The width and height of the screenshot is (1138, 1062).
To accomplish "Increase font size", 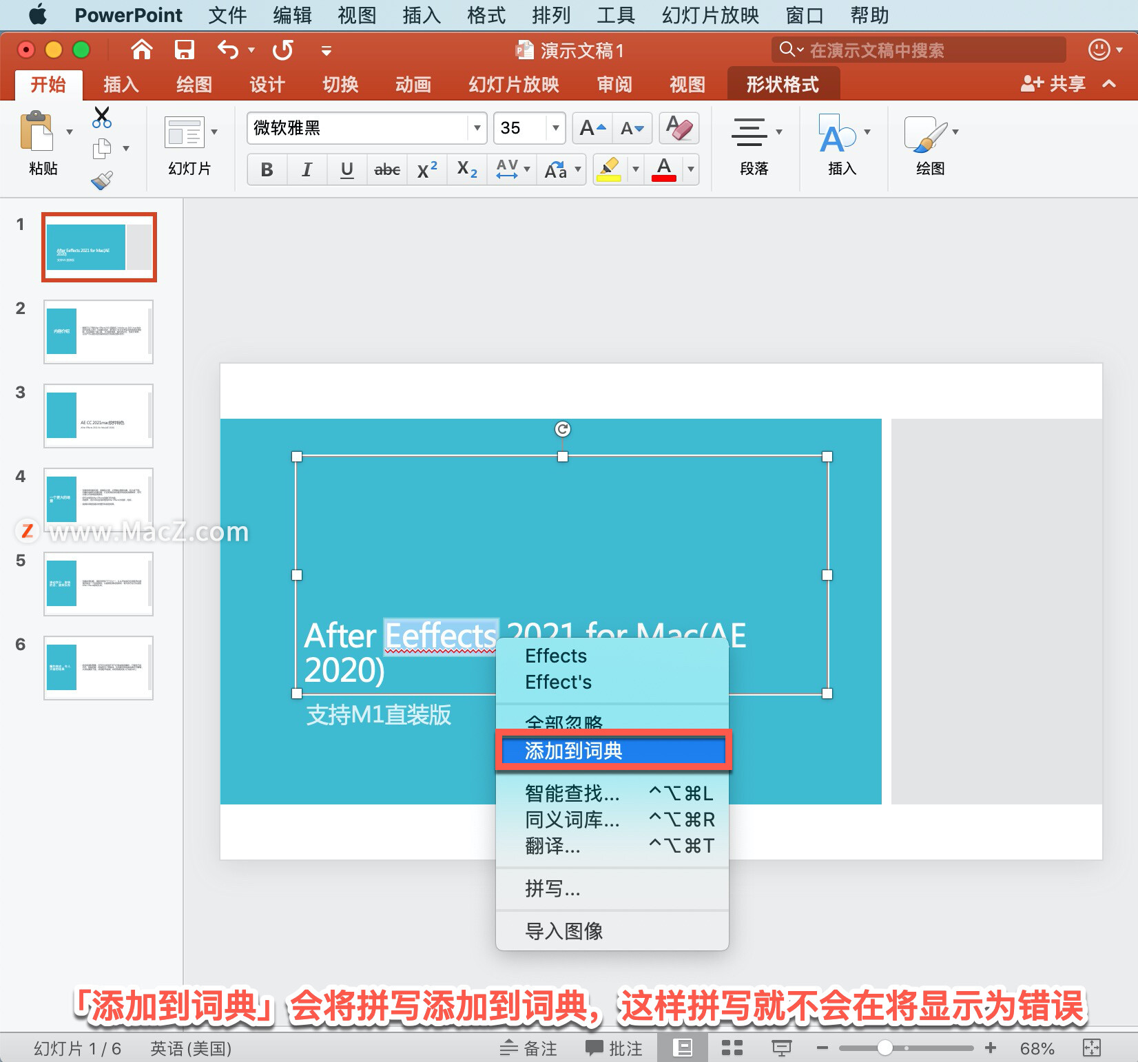I will point(592,128).
